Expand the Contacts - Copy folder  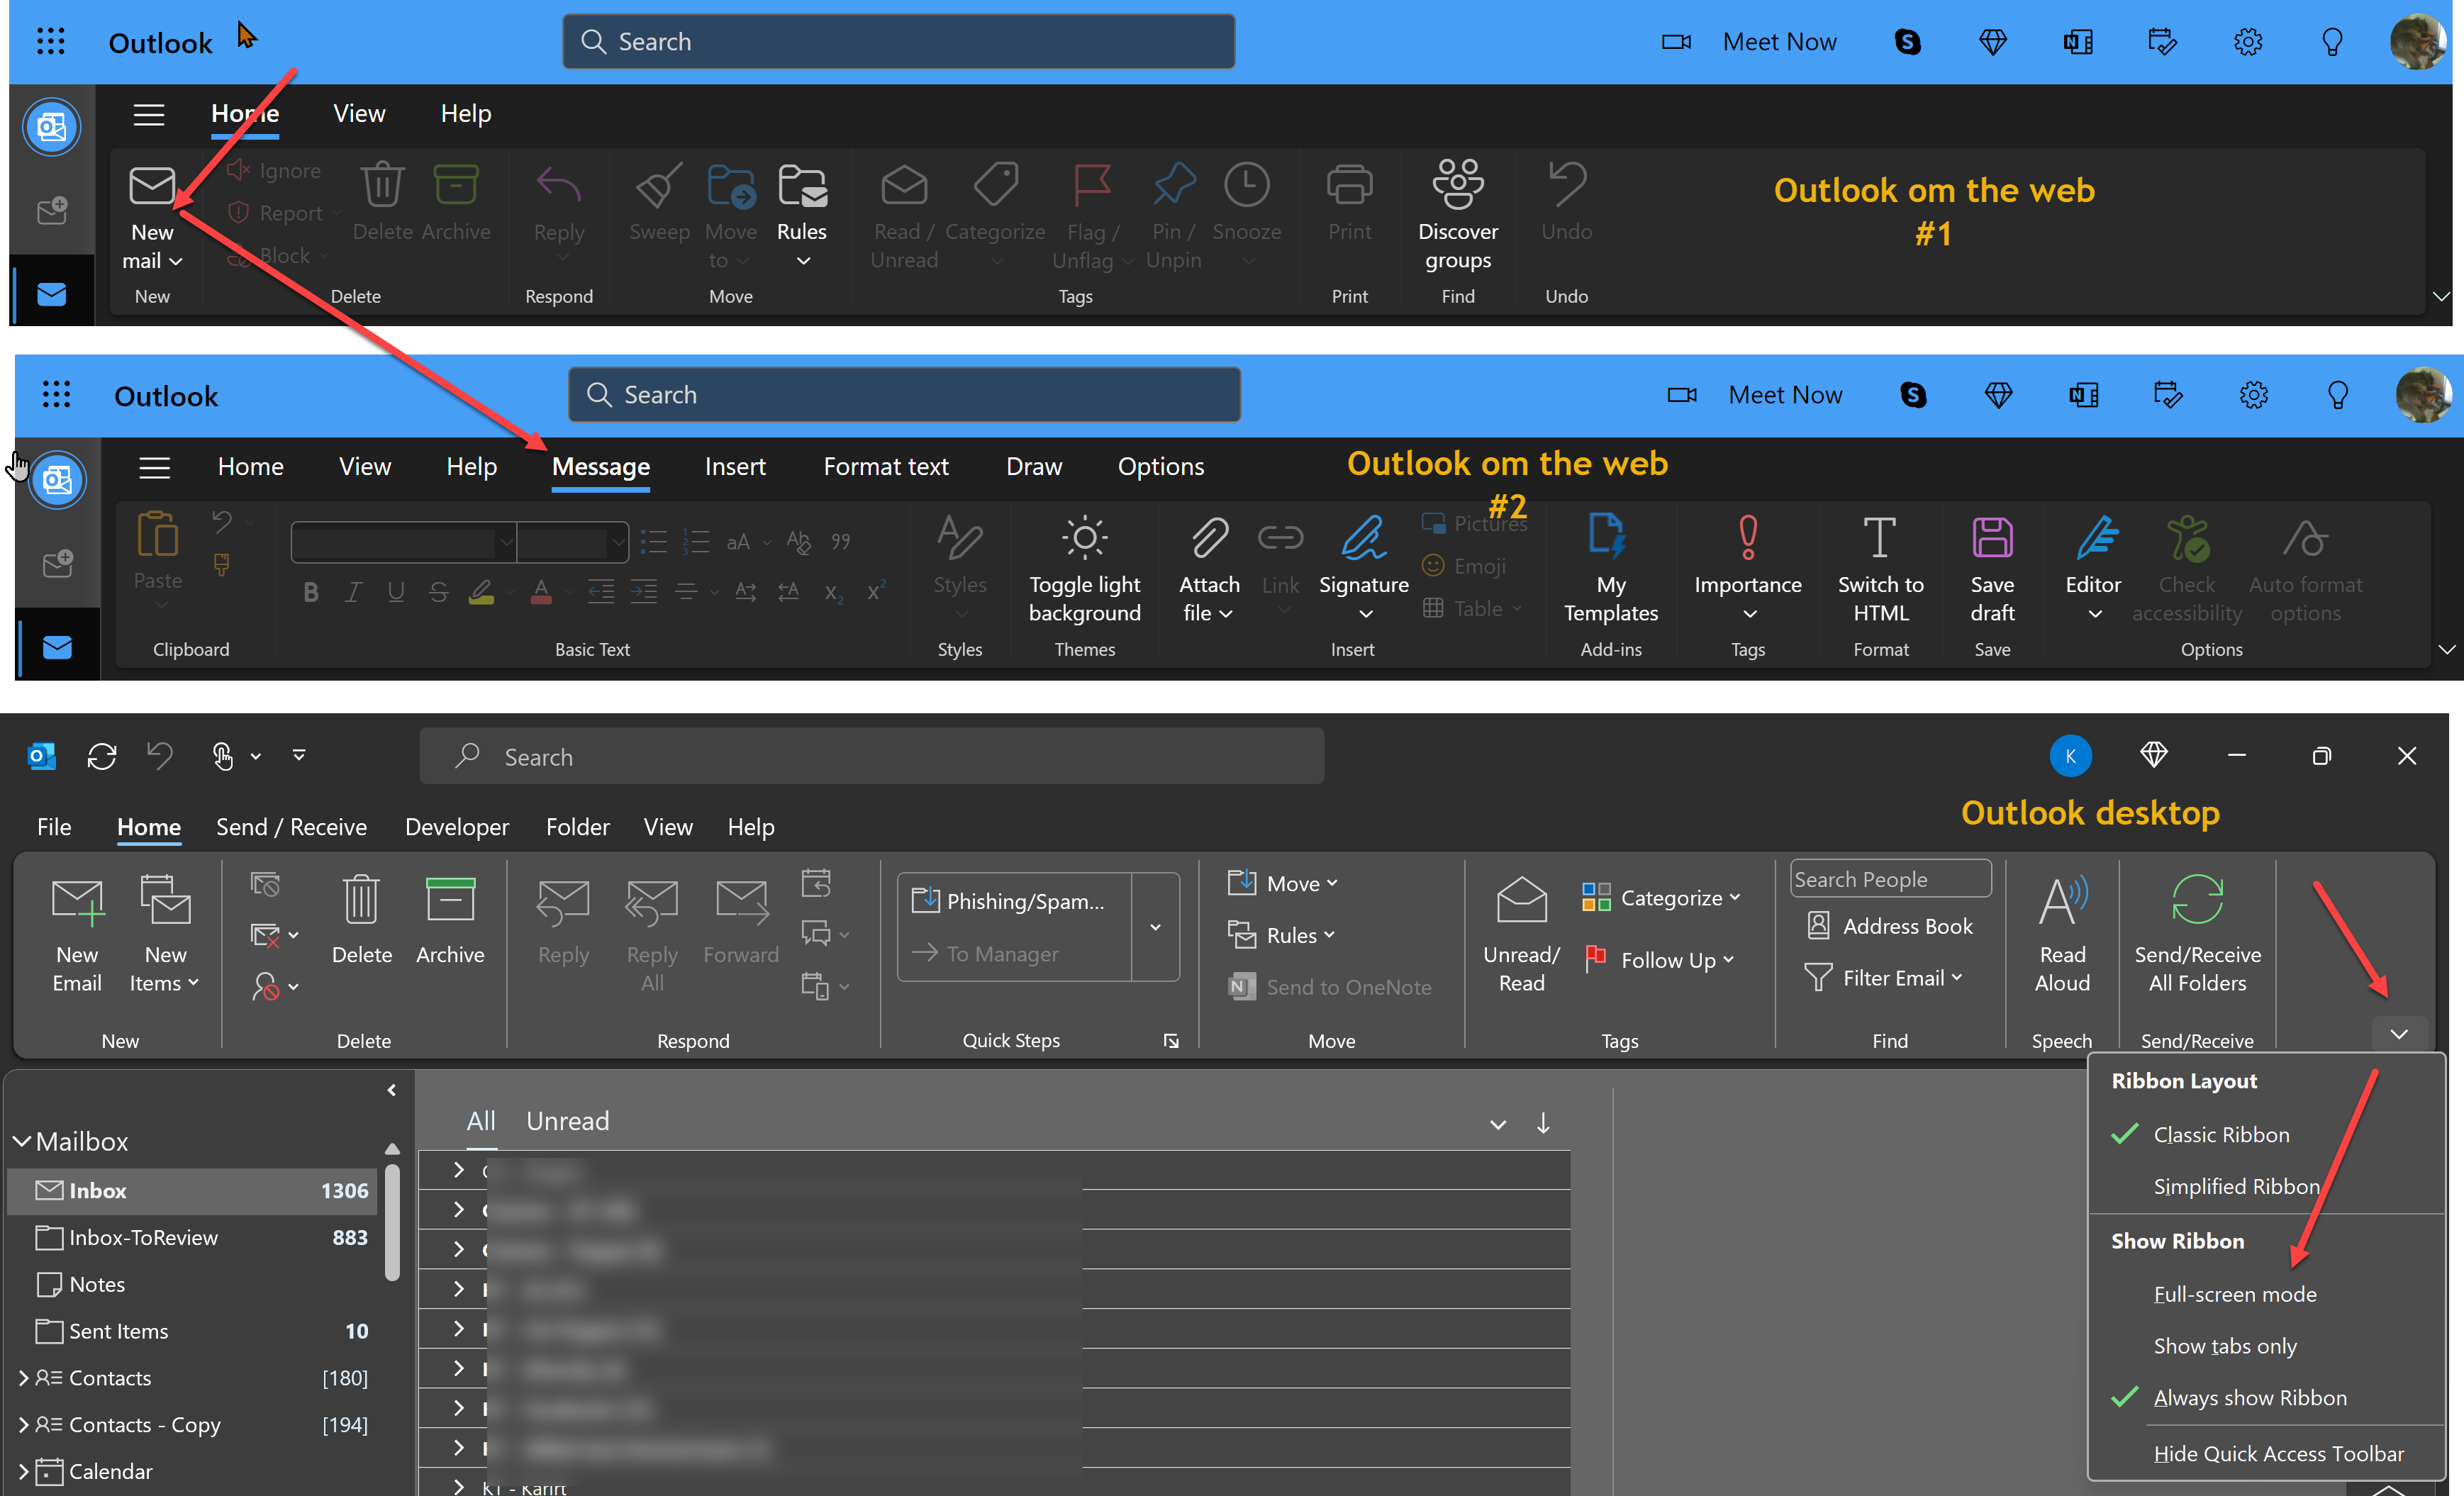pos(23,1424)
